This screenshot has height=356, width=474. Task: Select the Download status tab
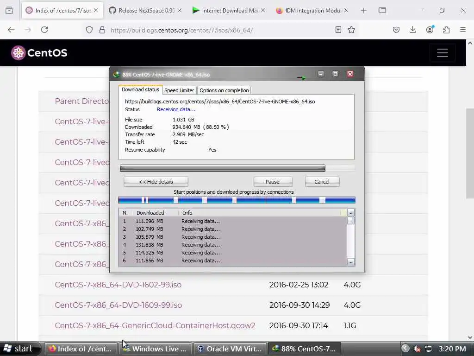coord(140,89)
